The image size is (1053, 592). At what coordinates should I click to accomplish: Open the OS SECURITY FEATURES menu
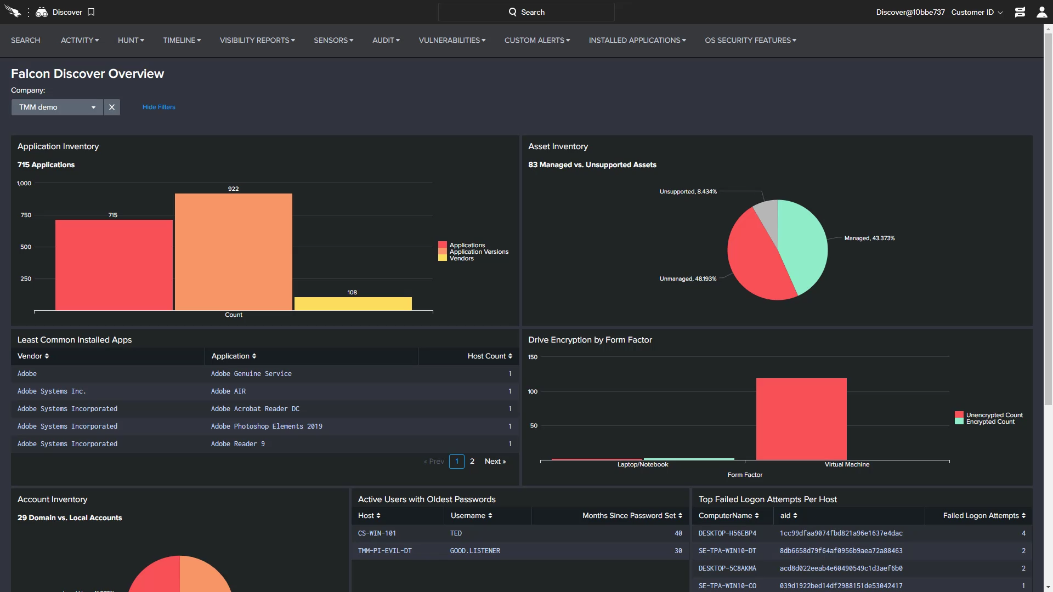pyautogui.click(x=751, y=41)
